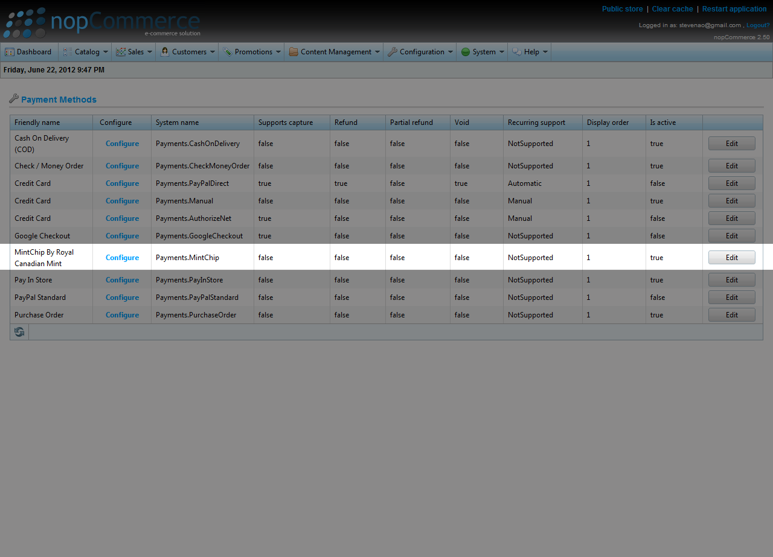
Task: Configure the Google Checkout method
Action: (122, 236)
